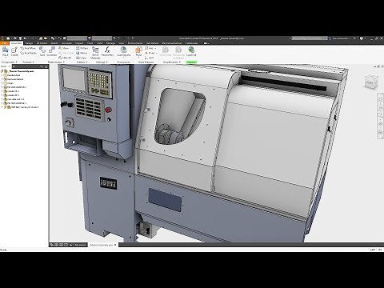Close the Master Assembly document tab
Viewport: 384px width, 288px height.
click(115, 245)
